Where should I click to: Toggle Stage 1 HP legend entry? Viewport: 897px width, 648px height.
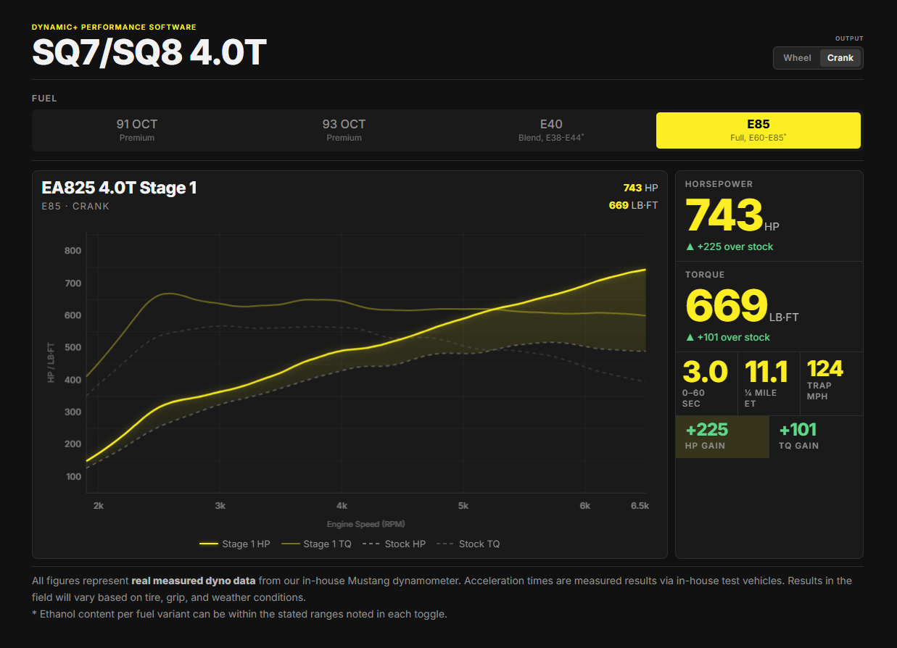click(x=234, y=544)
